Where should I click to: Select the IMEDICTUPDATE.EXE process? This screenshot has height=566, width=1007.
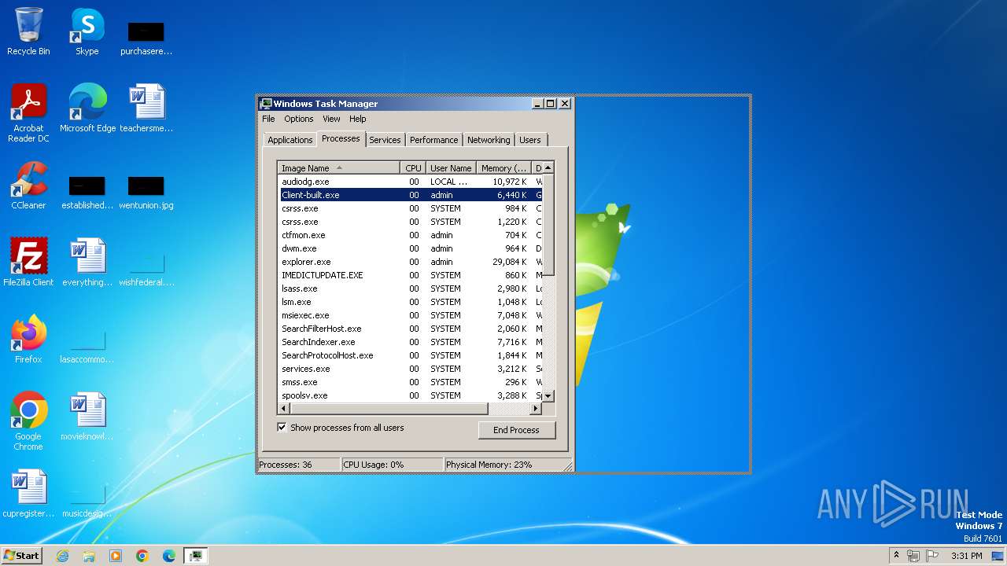(x=410, y=275)
